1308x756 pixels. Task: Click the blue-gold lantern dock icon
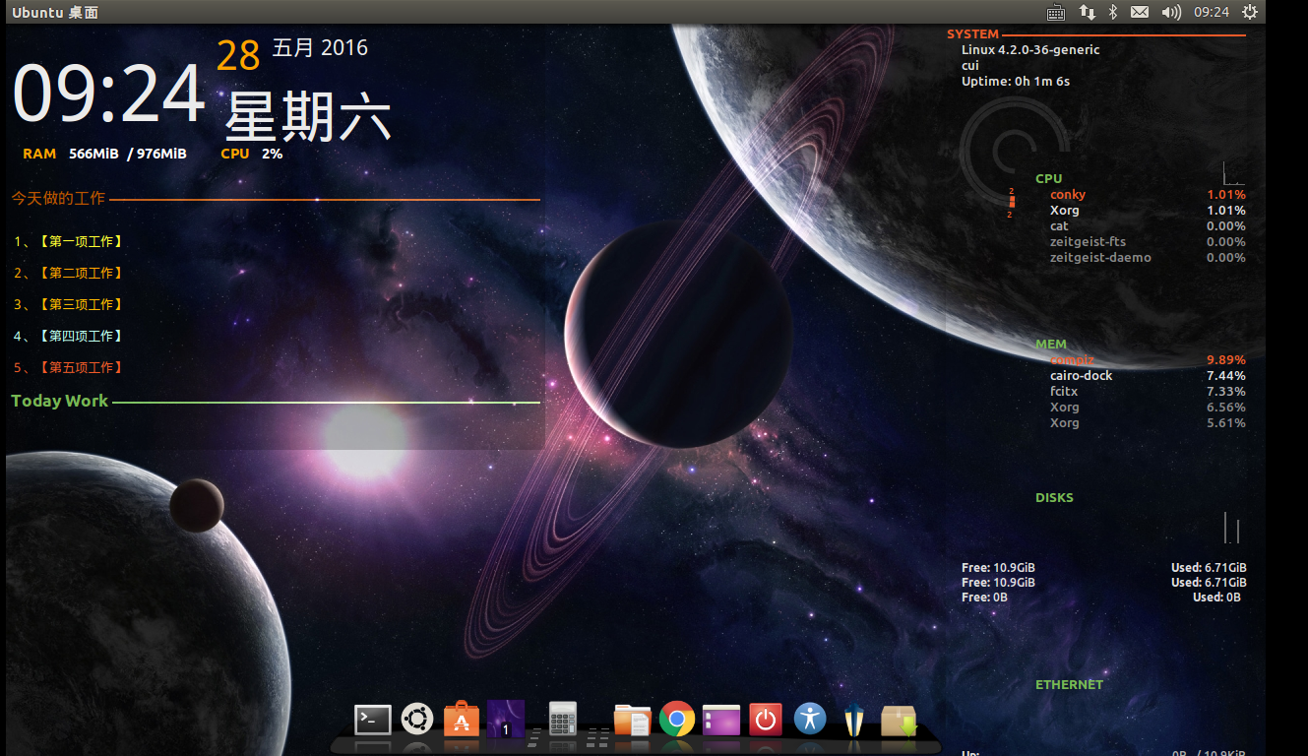coord(854,720)
